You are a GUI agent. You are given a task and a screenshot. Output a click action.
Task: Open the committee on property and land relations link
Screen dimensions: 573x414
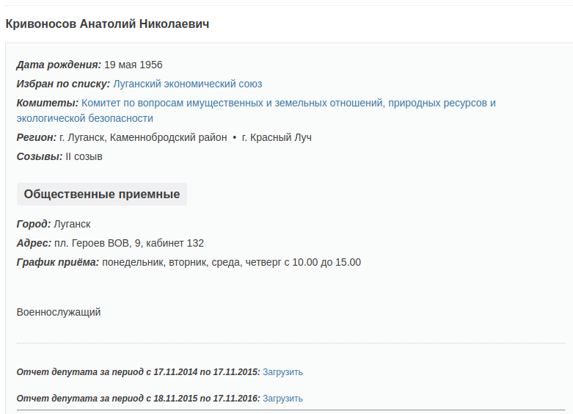pyautogui.click(x=288, y=103)
